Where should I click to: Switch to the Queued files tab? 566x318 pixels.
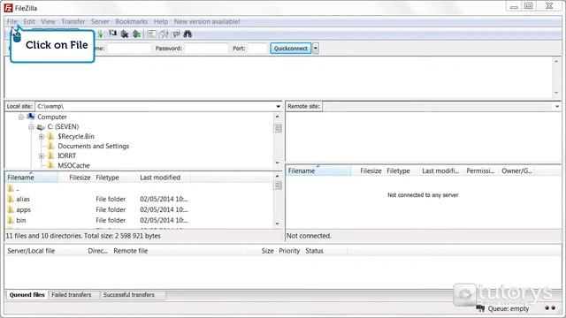pyautogui.click(x=27, y=295)
